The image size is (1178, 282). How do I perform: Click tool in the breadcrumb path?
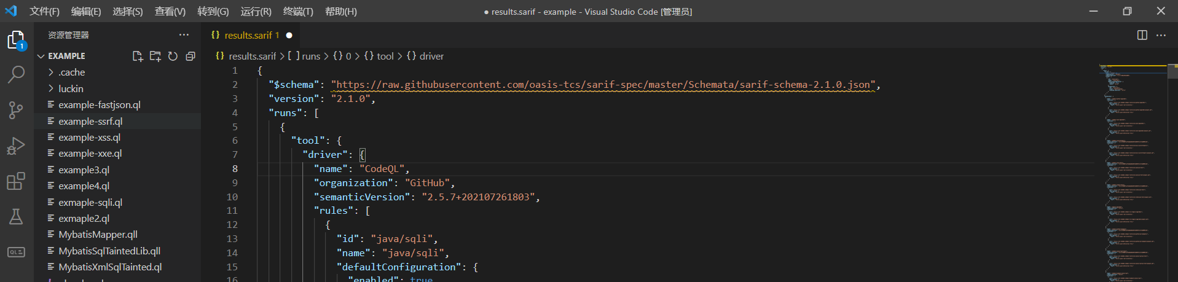tap(385, 56)
